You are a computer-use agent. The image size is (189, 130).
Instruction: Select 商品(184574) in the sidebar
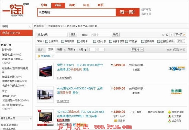pos(16,33)
